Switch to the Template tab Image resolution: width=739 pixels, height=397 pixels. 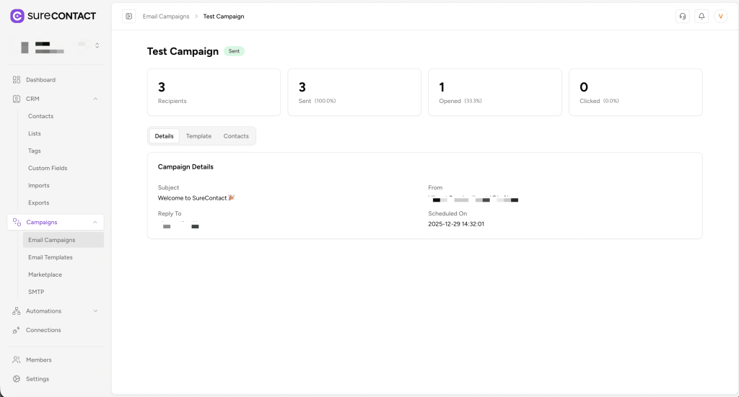point(198,136)
